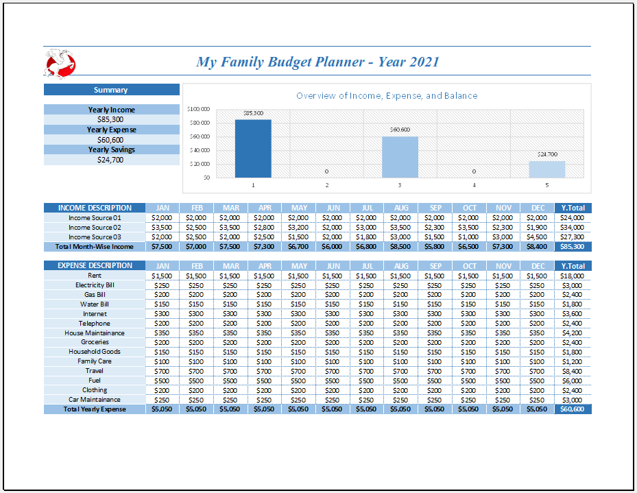This screenshot has width=637, height=493.
Task: Select the JAN column header in income table
Action: click(x=163, y=208)
